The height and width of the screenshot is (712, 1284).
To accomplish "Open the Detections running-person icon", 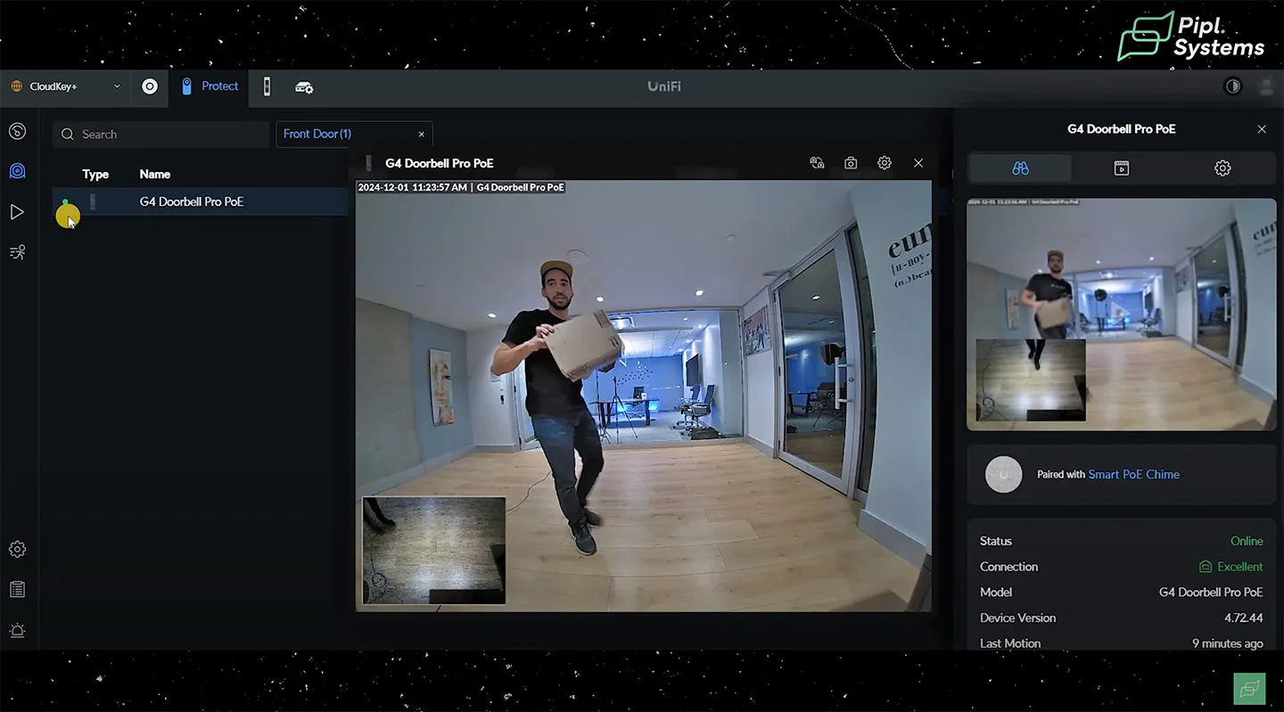I will [17, 252].
